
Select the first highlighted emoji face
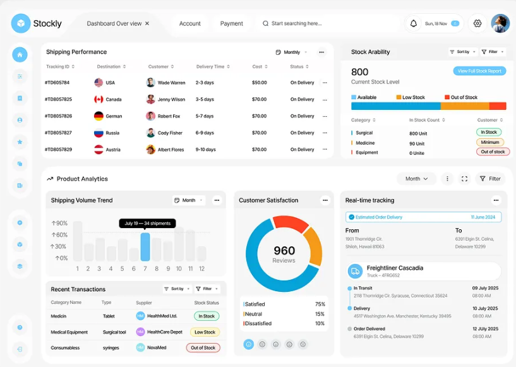[248, 344]
